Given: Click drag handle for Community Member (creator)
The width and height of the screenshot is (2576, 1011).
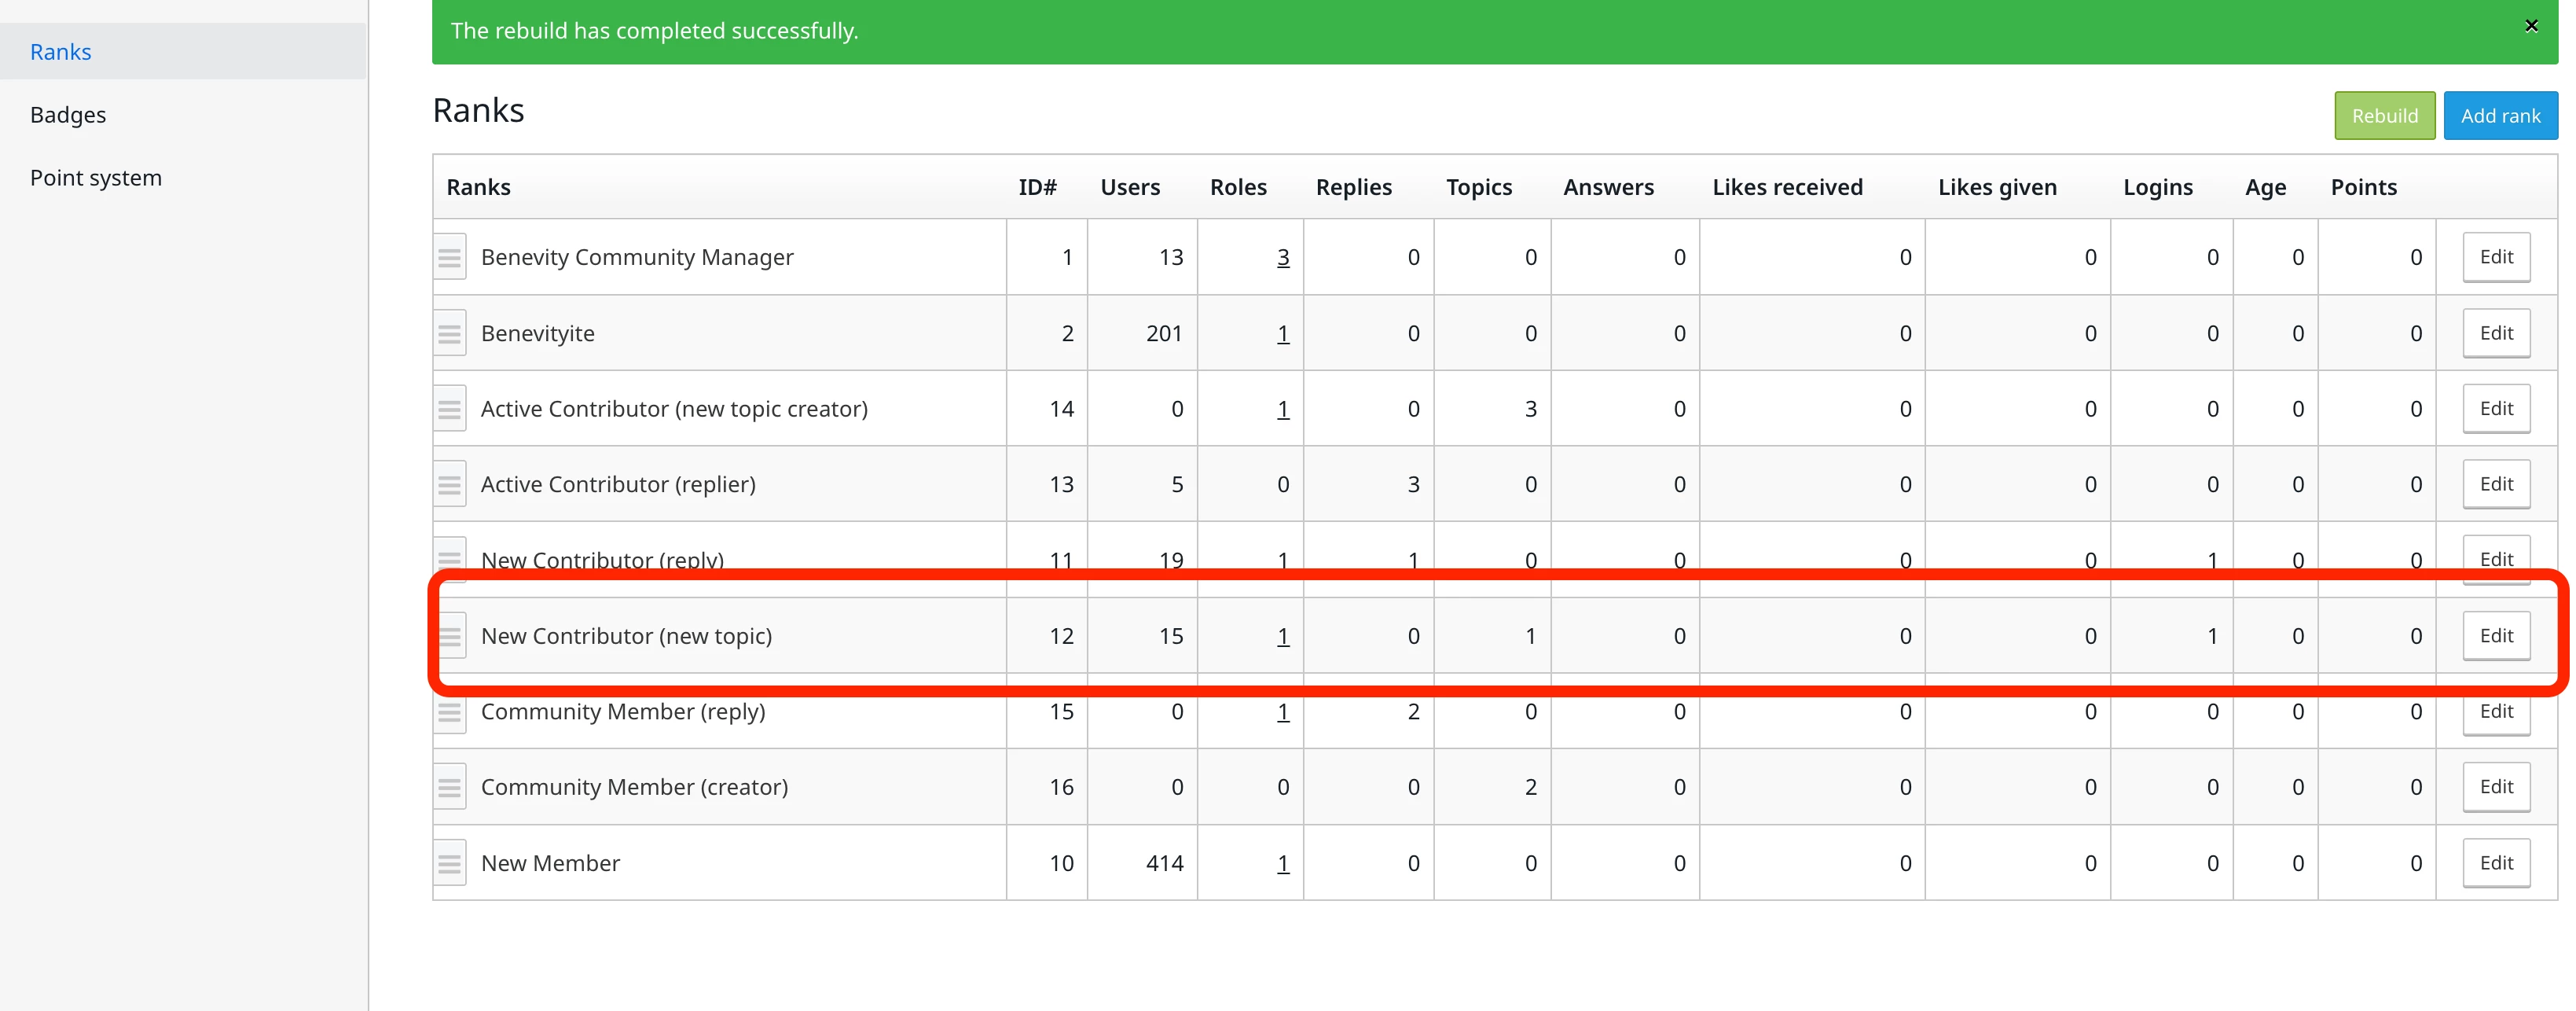Looking at the screenshot, I should pos(450,787).
